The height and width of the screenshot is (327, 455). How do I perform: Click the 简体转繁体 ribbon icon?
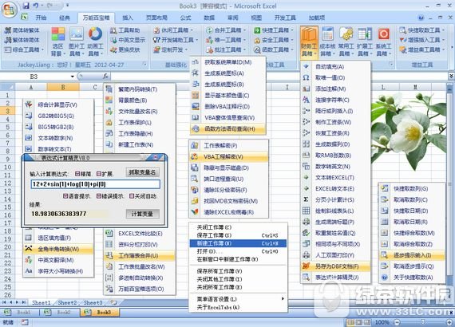(x=8, y=30)
